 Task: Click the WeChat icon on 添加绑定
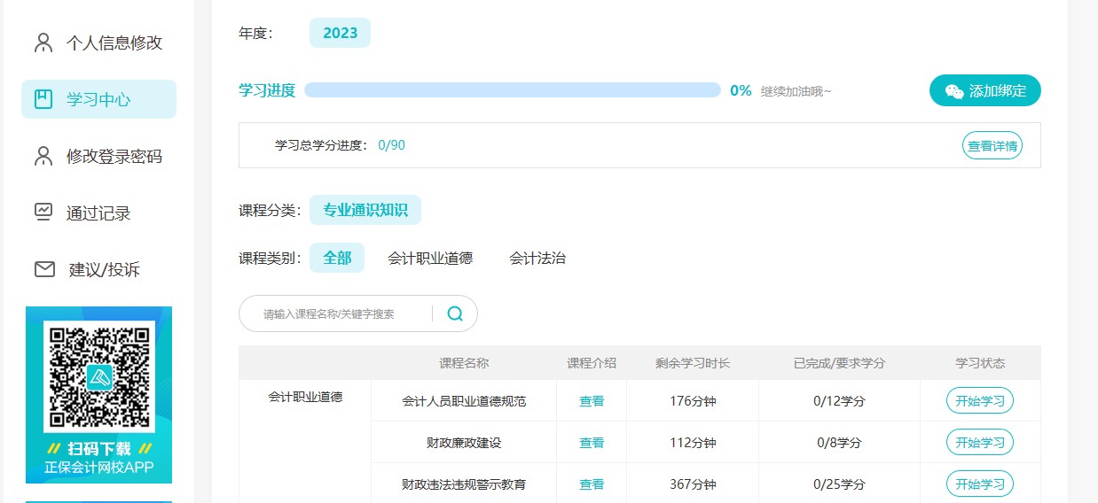[x=954, y=91]
